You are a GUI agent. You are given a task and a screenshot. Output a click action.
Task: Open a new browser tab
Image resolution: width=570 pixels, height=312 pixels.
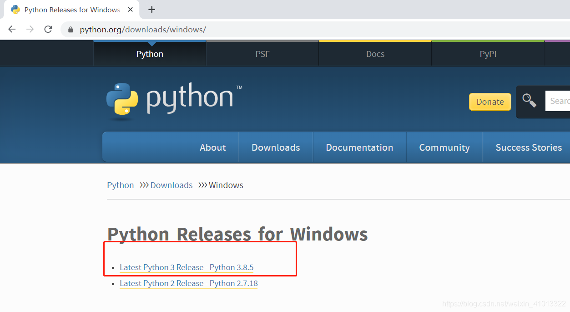point(152,10)
